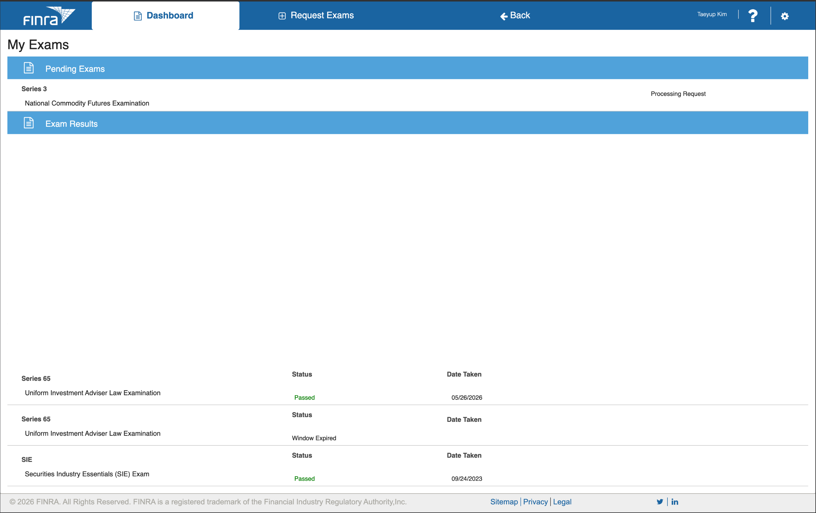
Task: Click the Window Expired status
Action: point(314,438)
